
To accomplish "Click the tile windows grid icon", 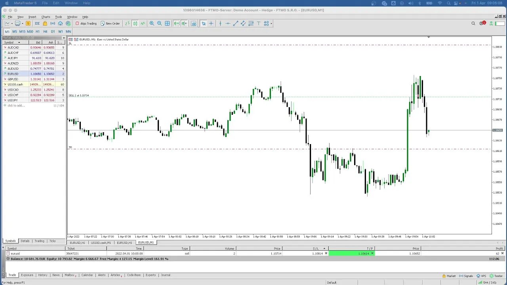I will 167,23.
